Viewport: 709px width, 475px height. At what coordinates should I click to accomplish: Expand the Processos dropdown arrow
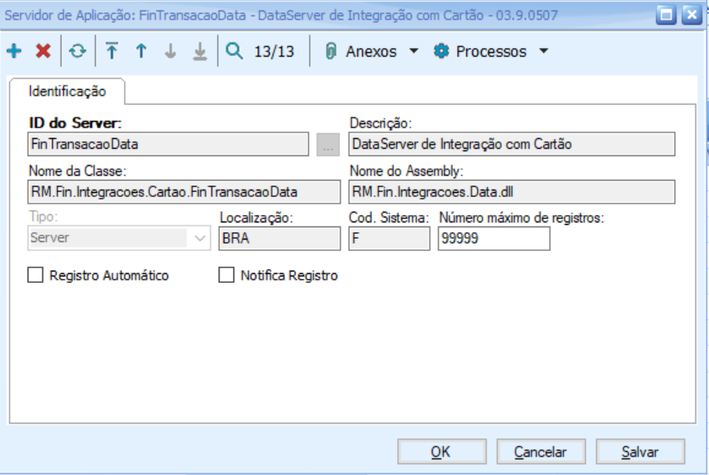[544, 52]
